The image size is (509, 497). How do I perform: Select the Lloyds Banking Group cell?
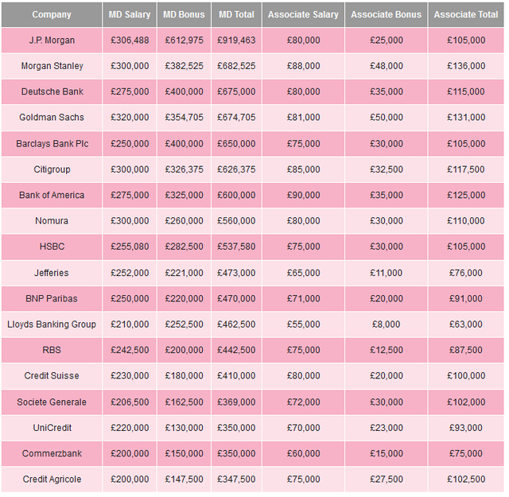[52, 324]
